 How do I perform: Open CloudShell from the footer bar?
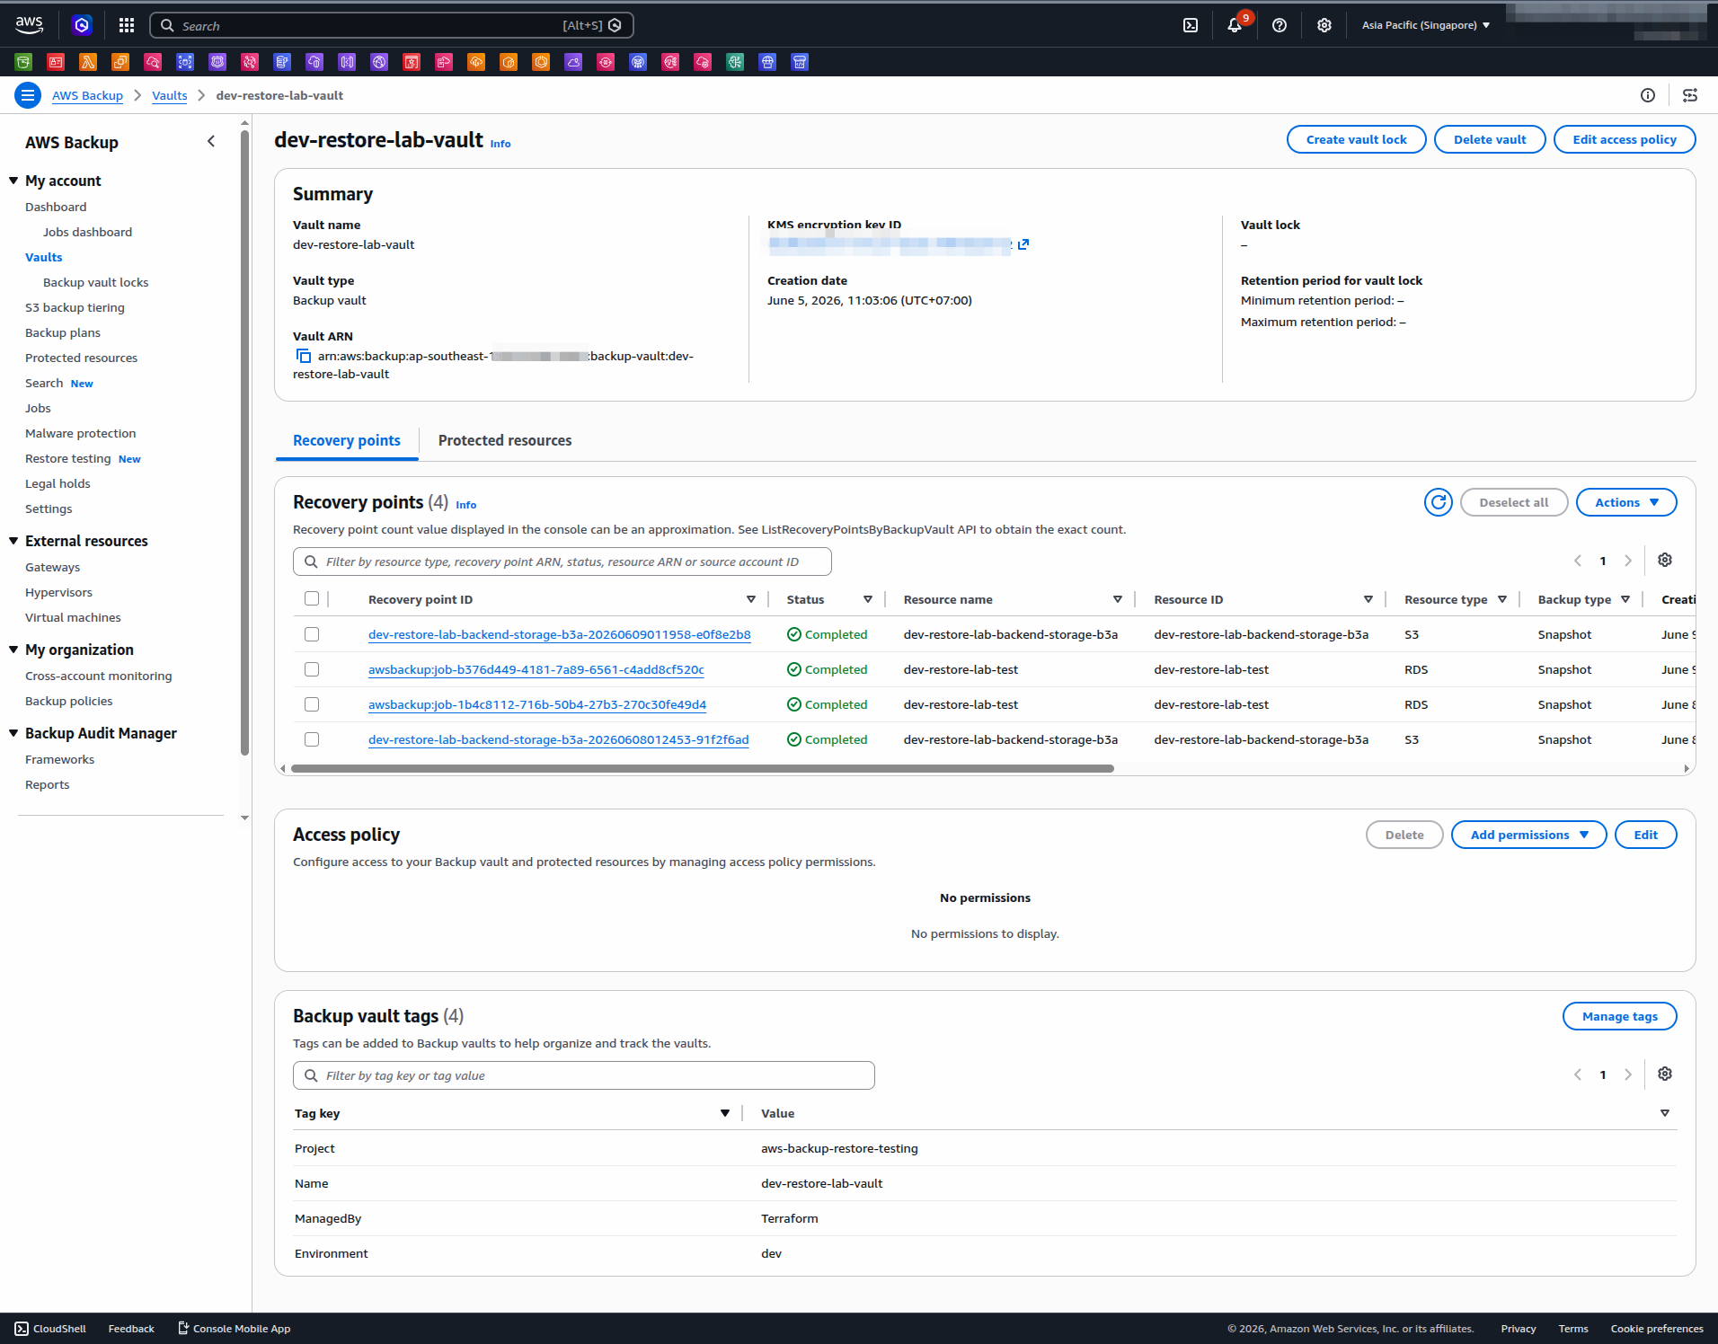pos(50,1329)
